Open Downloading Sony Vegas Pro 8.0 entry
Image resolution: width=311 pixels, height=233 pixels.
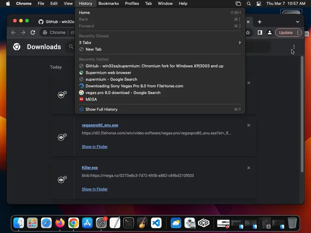[x=160, y=86]
